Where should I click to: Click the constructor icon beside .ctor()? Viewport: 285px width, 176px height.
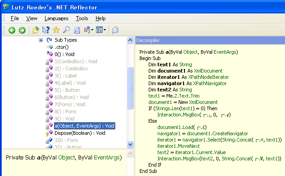[x=50, y=47]
